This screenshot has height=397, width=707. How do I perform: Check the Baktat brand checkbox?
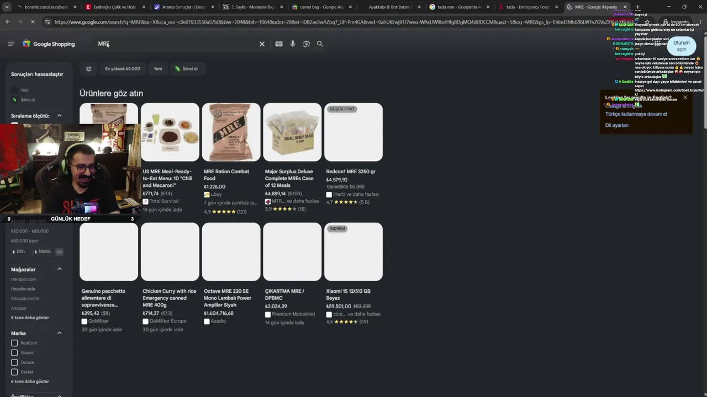pyautogui.click(x=14, y=372)
